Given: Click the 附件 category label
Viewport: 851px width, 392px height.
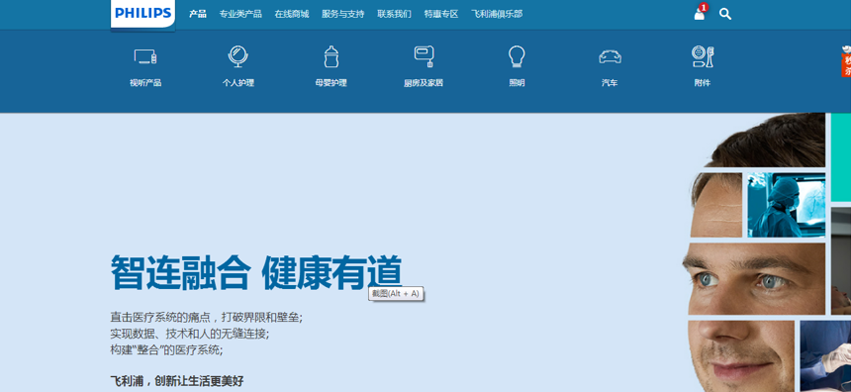Looking at the screenshot, I should coord(703,83).
